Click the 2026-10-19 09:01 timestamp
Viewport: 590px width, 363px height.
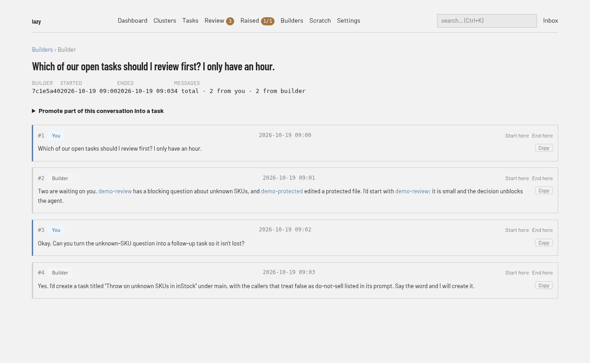coord(289,178)
